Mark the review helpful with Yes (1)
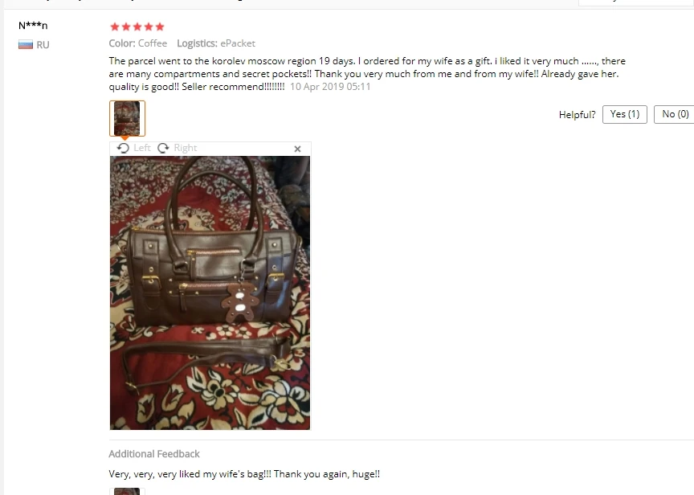The image size is (694, 495). tap(624, 114)
